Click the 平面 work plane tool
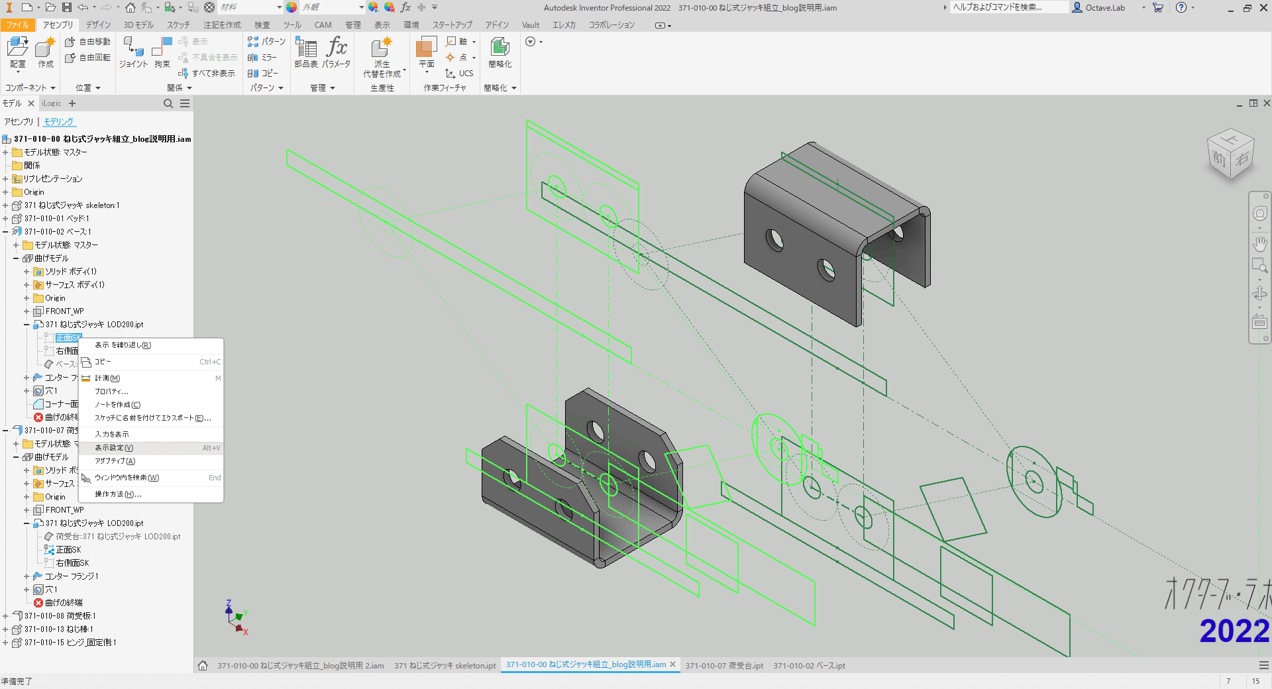Screen dimensions: 1272x689 [x=427, y=52]
